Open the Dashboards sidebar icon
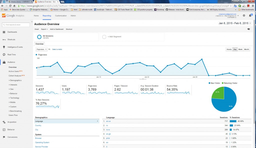256x148 pixels. click(4, 32)
